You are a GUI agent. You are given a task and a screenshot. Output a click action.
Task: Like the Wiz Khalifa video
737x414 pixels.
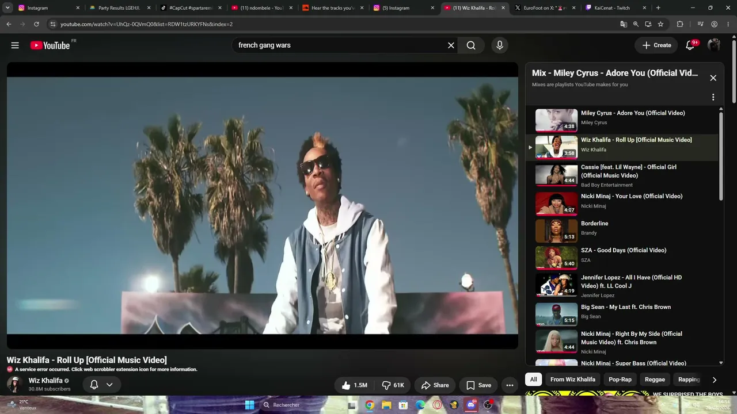pos(354,385)
